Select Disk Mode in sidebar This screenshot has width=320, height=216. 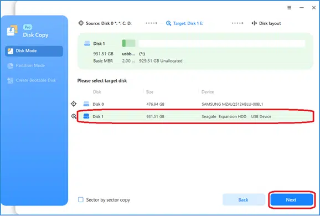point(34,51)
